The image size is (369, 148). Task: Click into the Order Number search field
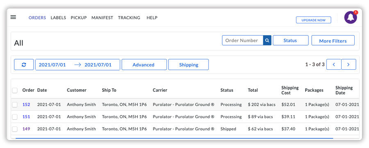(x=243, y=41)
